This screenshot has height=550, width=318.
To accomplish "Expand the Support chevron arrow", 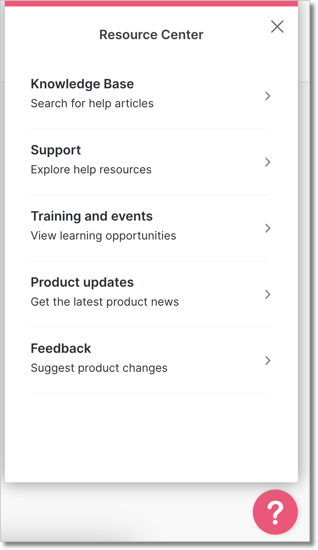I will pos(268,162).
